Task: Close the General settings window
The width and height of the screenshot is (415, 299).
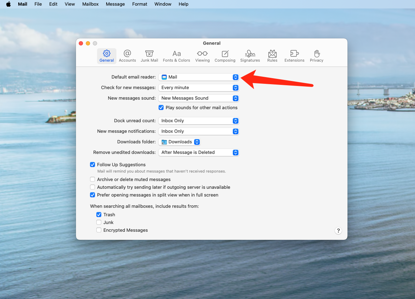Action: pos(81,43)
